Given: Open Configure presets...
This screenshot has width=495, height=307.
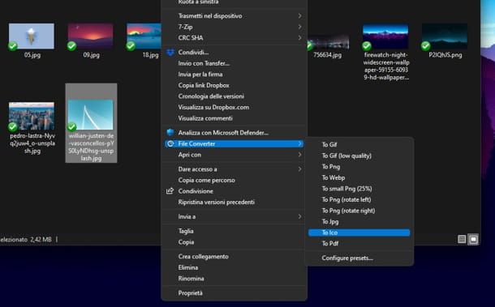Looking at the screenshot, I should (359, 258).
